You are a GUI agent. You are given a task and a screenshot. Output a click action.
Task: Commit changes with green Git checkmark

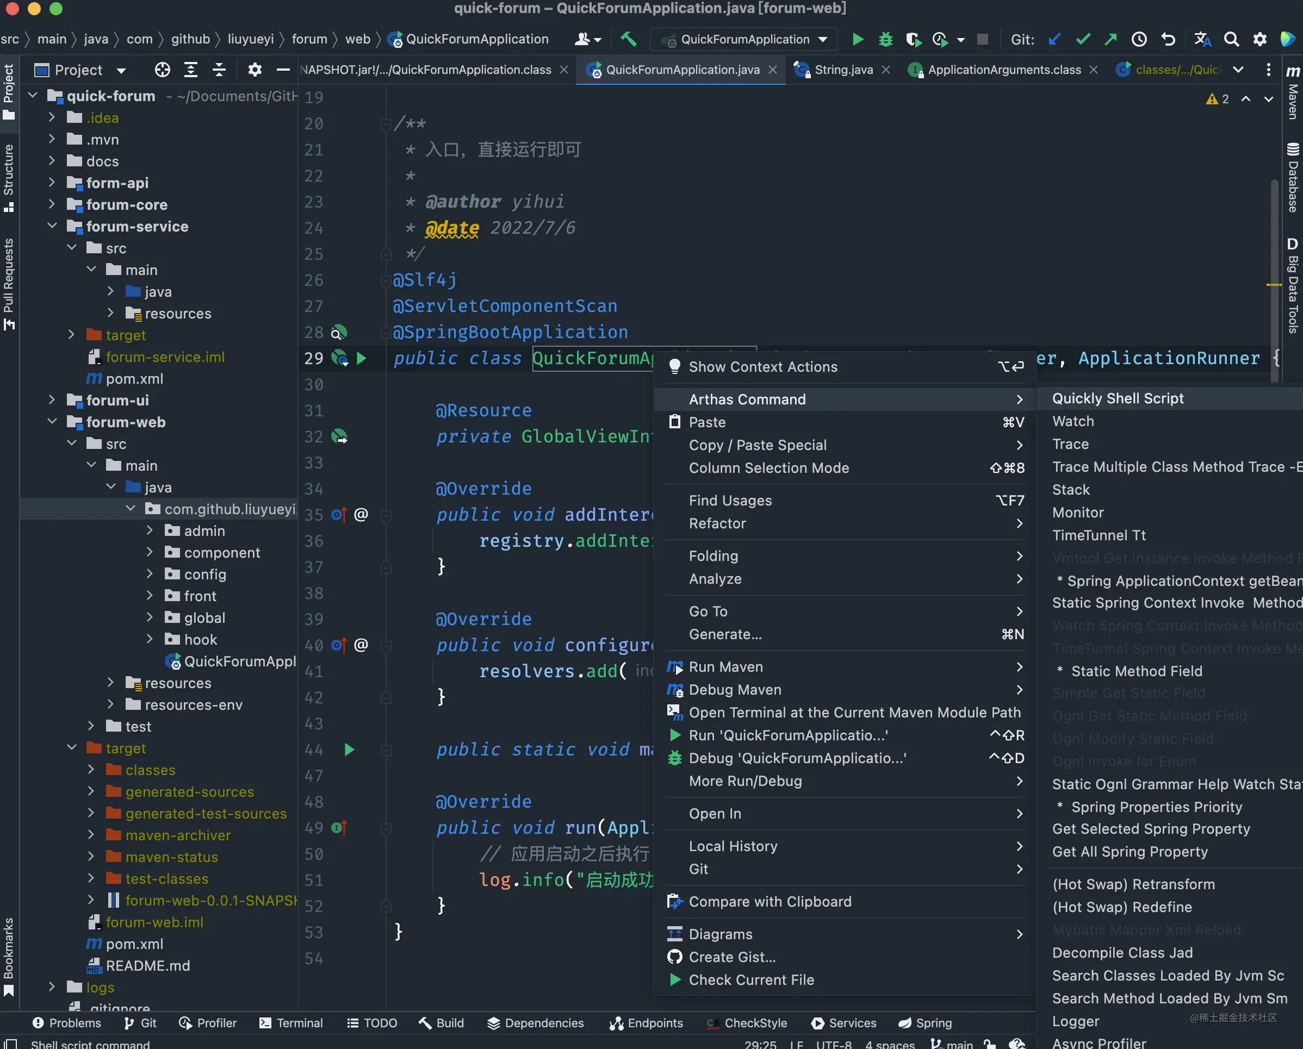click(1083, 39)
